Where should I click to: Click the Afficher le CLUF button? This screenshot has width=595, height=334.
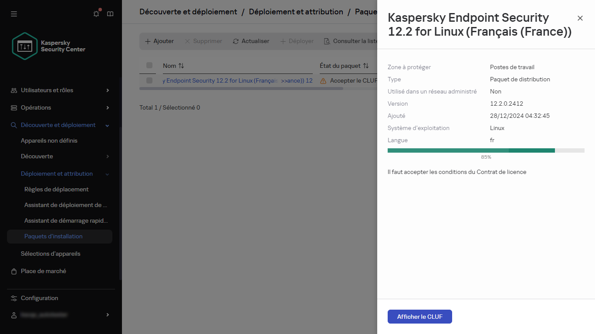[419, 317]
